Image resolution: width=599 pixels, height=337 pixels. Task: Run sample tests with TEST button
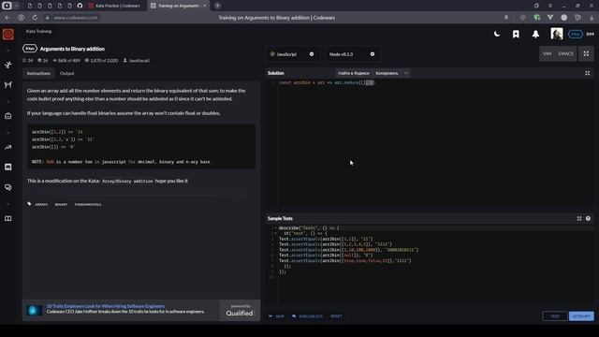(555, 316)
